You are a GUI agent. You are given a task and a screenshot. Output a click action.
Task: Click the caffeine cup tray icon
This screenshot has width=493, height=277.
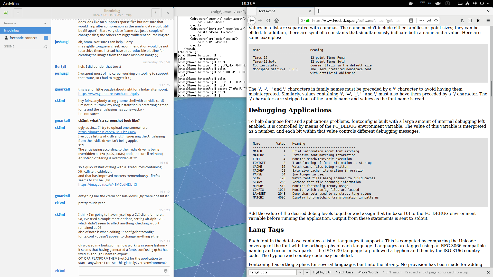(411, 4)
